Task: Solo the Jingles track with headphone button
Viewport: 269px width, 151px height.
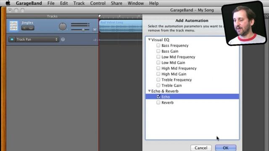Action: [x=31, y=28]
